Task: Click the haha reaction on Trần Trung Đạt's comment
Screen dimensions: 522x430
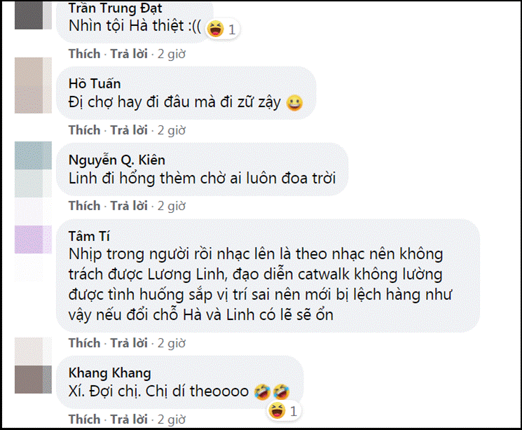Action: [x=224, y=29]
